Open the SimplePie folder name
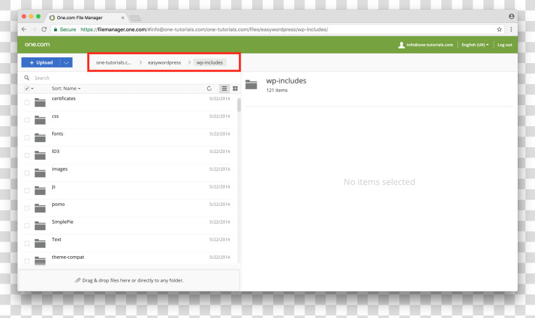The height and width of the screenshot is (318, 535). click(62, 222)
